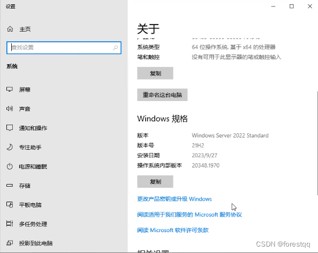
Task: Open 阅读 Microsoft 软件许可条款 link
Action: pyautogui.click(x=173, y=230)
